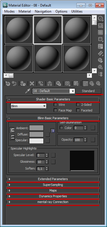Click Go Forward to Sibling icon
107x227 pixels.
coord(98,83)
